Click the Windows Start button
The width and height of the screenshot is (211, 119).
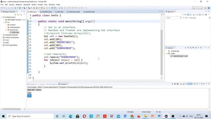pyautogui.click(x=3, y=116)
